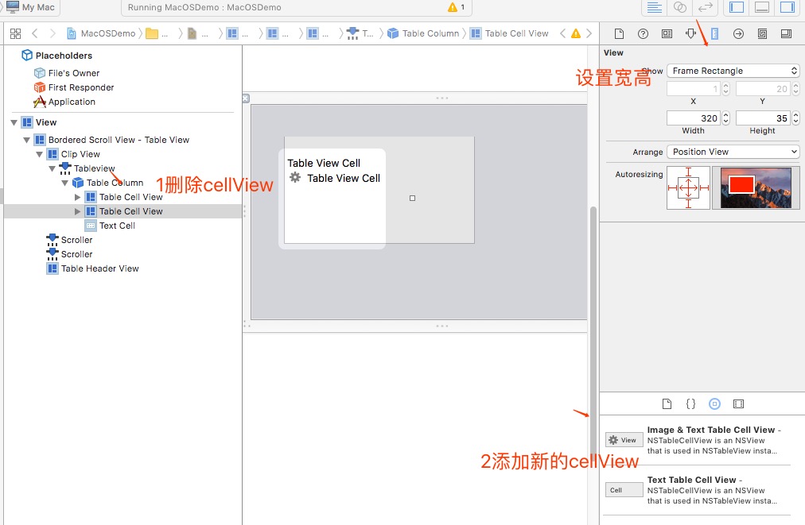Select the Position View arrange option
The height and width of the screenshot is (525, 805).
[732, 151]
